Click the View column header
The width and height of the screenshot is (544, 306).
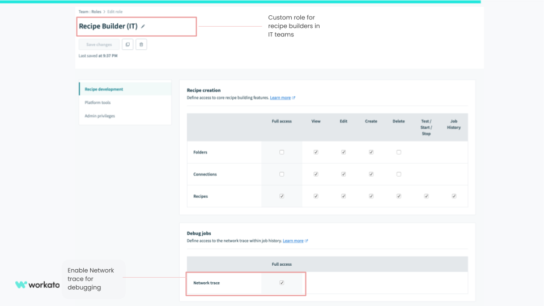(x=316, y=121)
